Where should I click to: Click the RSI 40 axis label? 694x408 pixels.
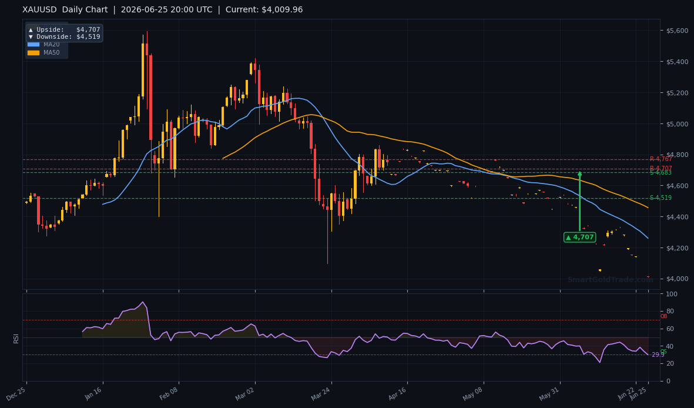point(670,346)
